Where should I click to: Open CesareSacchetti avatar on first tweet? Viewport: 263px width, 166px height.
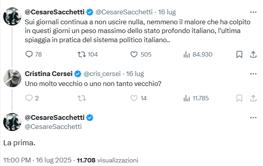coord(12,16)
